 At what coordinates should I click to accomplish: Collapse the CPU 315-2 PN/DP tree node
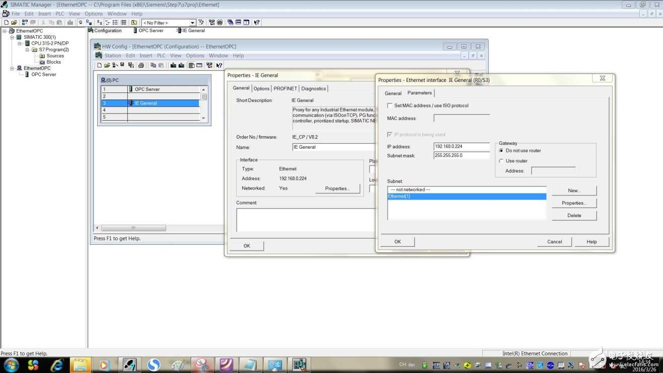click(20, 43)
